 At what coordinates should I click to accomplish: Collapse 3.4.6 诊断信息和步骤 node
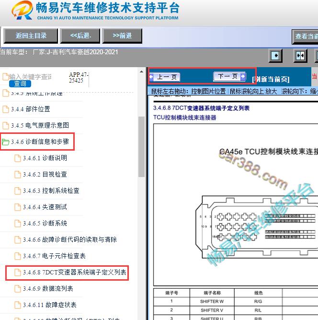(x=40, y=142)
